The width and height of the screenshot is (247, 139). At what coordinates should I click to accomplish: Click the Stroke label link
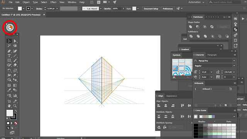point(39,8)
